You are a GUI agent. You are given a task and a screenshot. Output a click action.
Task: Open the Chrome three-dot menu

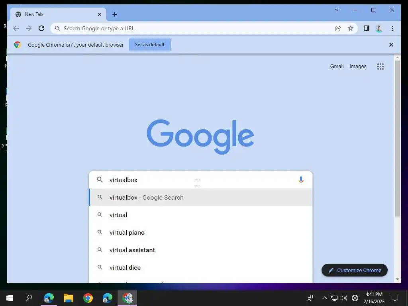pos(392,28)
